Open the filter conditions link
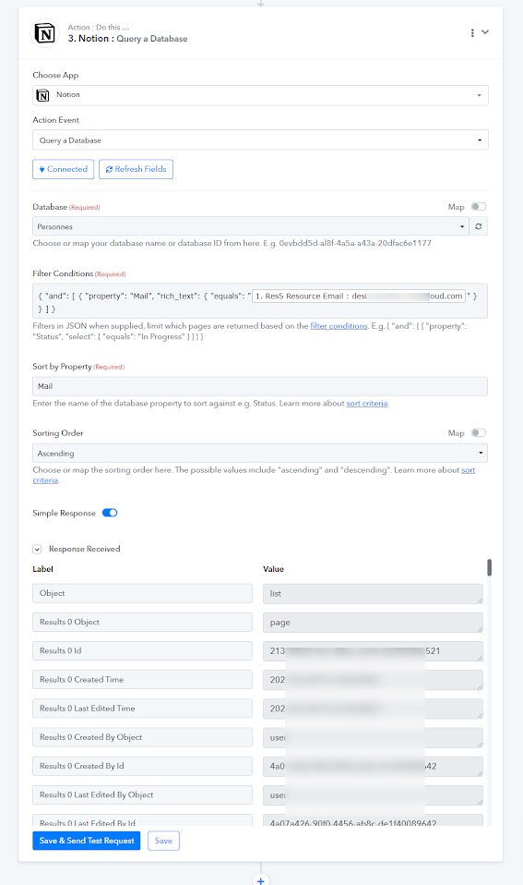The image size is (523, 885). tap(339, 326)
